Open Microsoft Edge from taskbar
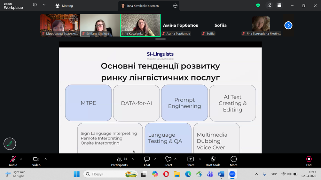The height and width of the screenshot is (180, 321). pos(188,174)
